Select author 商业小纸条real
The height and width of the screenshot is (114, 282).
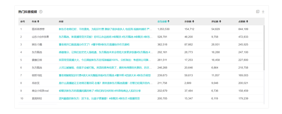[40, 91]
